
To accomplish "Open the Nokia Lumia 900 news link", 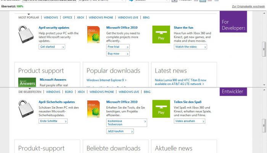I will 181,82.
